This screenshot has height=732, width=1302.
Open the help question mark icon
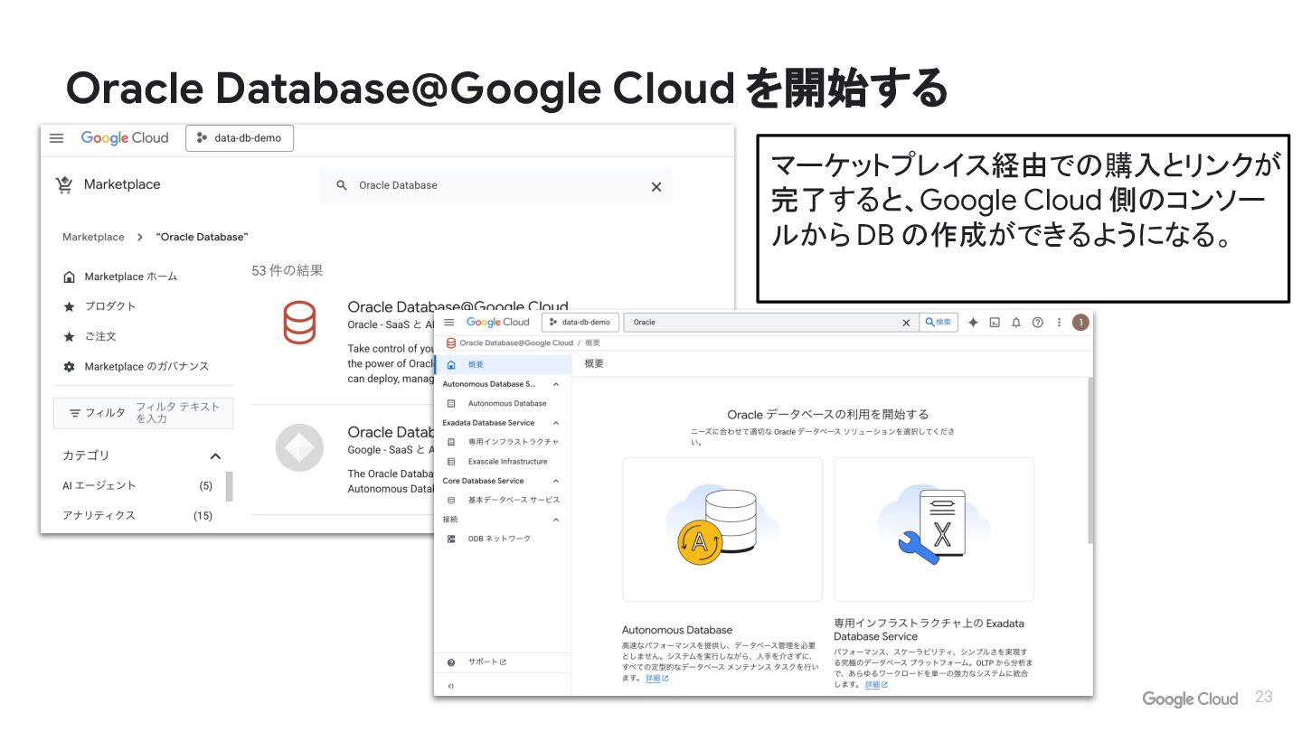pyautogui.click(x=1037, y=323)
